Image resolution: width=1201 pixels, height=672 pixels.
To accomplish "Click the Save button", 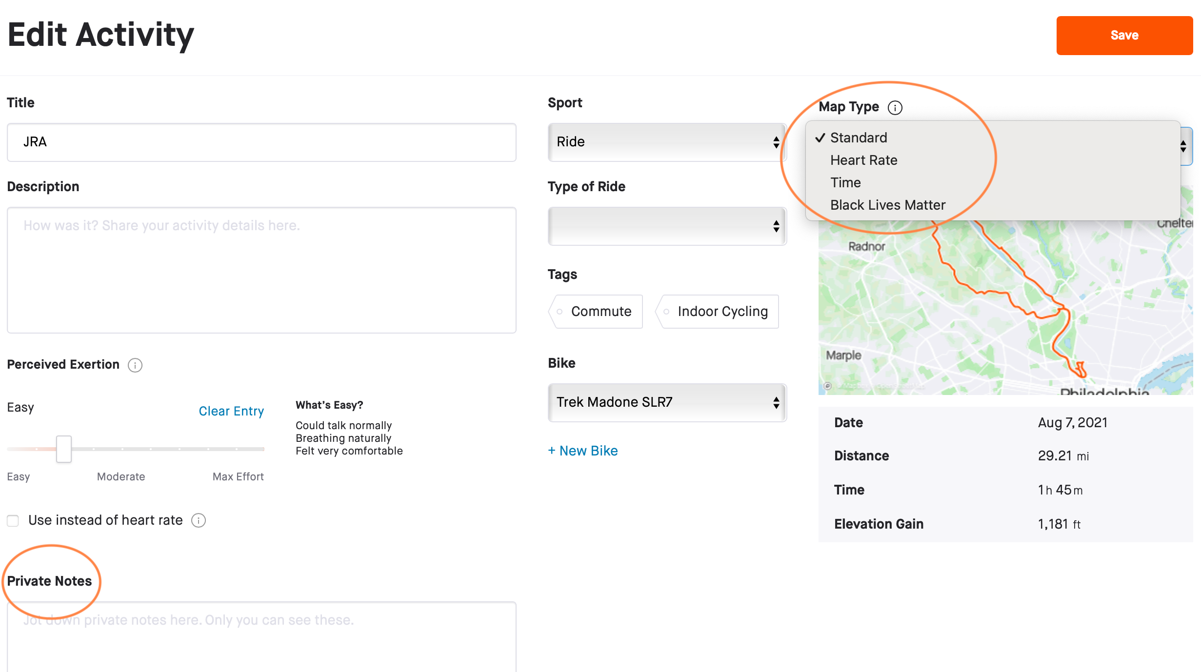I will [1124, 35].
